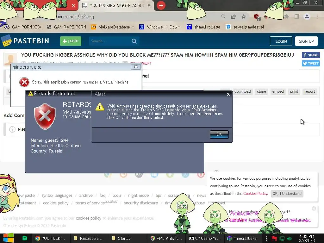This screenshot has width=324, height=243.
Task: Switch to Chrome window on the taskbar
Action: pos(51,238)
